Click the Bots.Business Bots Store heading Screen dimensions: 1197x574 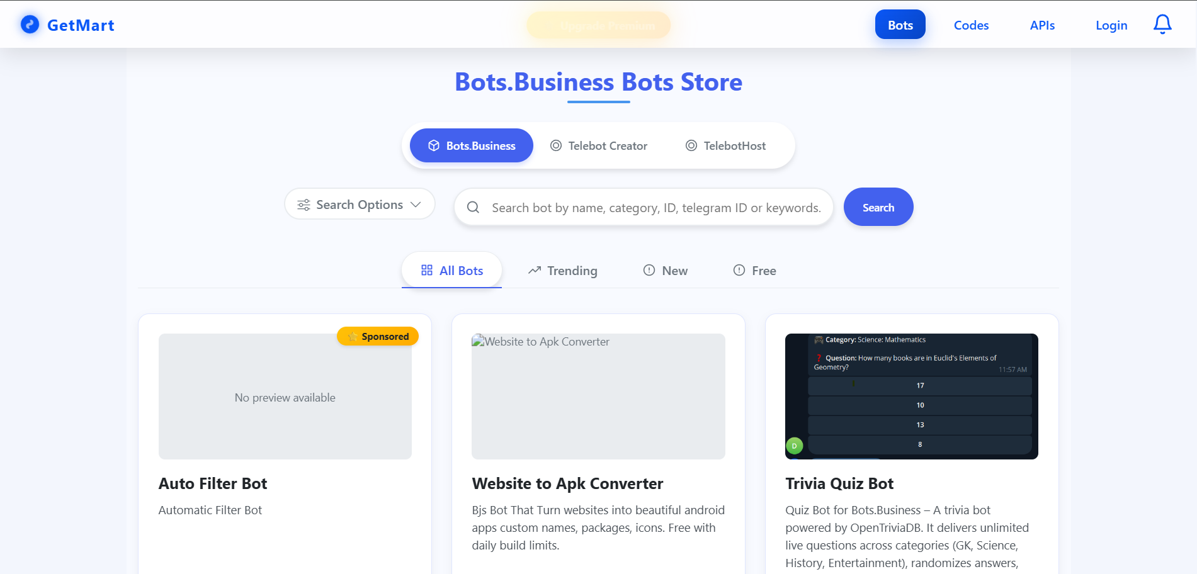(599, 82)
